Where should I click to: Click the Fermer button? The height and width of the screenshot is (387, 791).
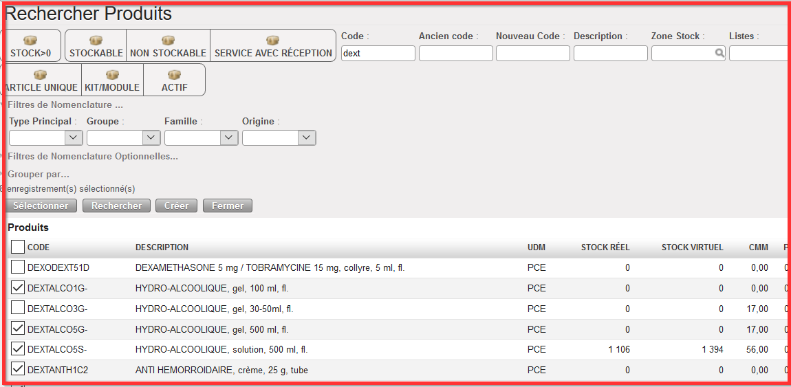(x=228, y=206)
